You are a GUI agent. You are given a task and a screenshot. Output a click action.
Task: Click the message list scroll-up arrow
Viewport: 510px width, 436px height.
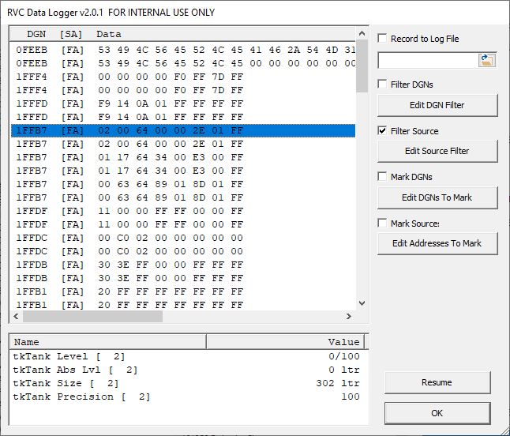(x=362, y=33)
